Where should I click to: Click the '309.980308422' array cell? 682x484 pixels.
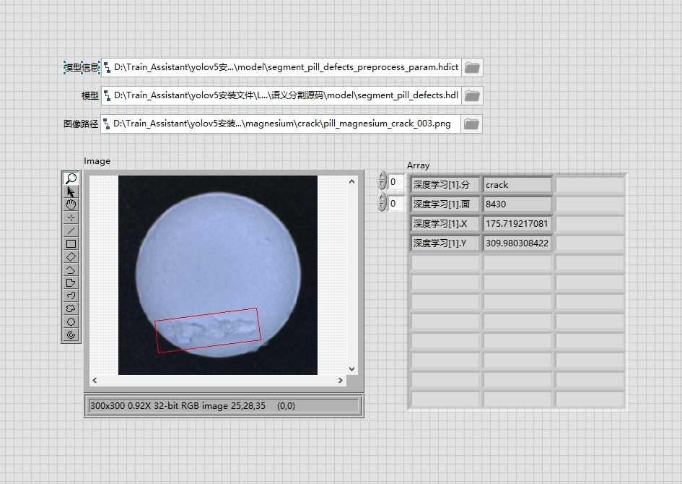point(517,243)
